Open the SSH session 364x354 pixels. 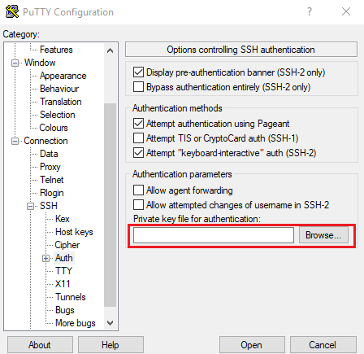pyautogui.click(x=252, y=345)
